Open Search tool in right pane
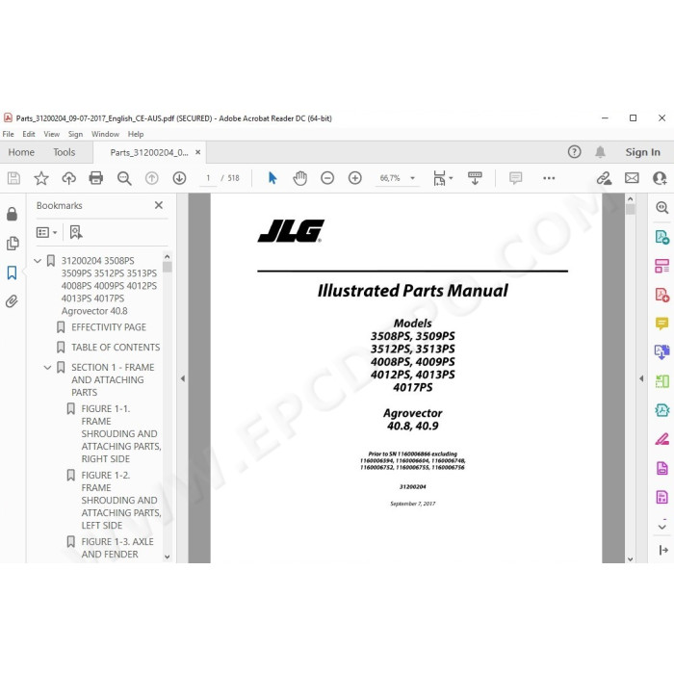Image resolution: width=674 pixels, height=674 pixels. coord(662,208)
